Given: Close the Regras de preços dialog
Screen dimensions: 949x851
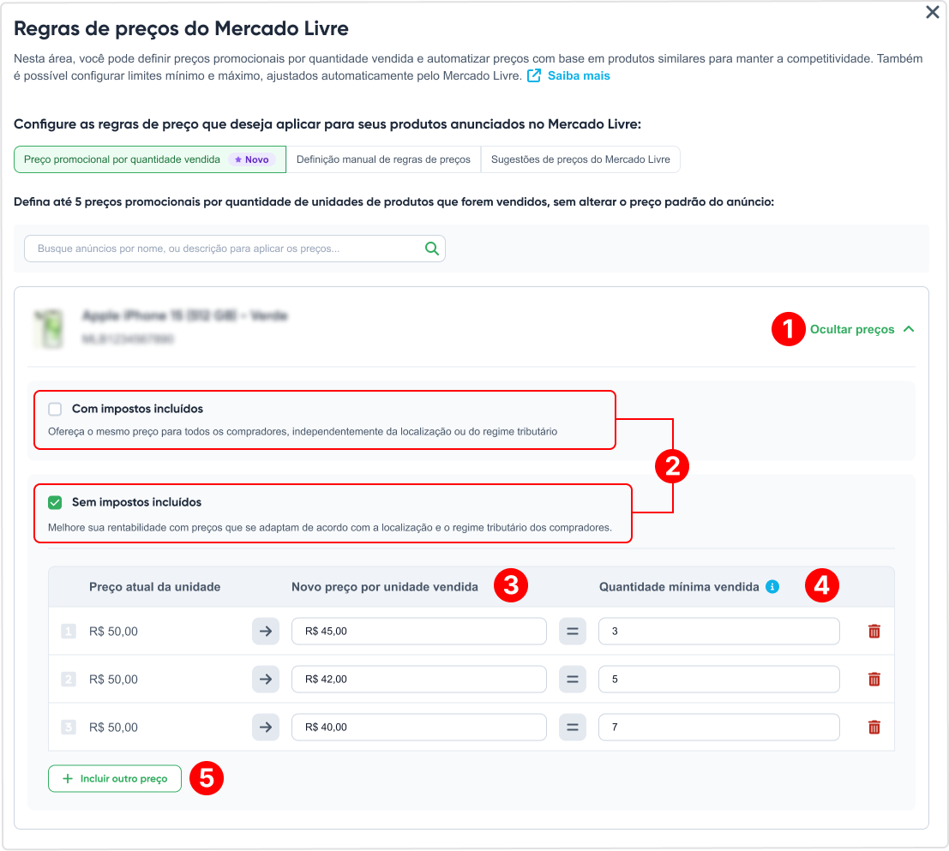Looking at the screenshot, I should (932, 12).
